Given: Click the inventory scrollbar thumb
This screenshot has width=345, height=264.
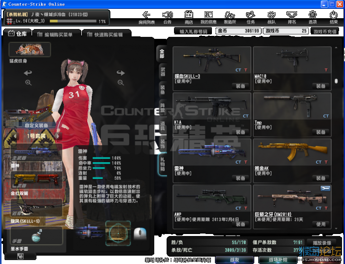Looking at the screenshot, I should pos(336,81).
